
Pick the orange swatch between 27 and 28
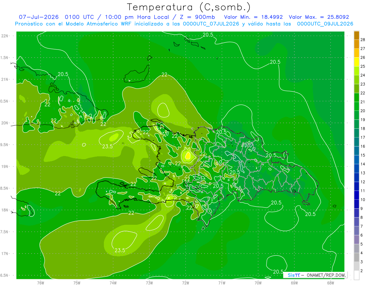click(x=356, y=44)
